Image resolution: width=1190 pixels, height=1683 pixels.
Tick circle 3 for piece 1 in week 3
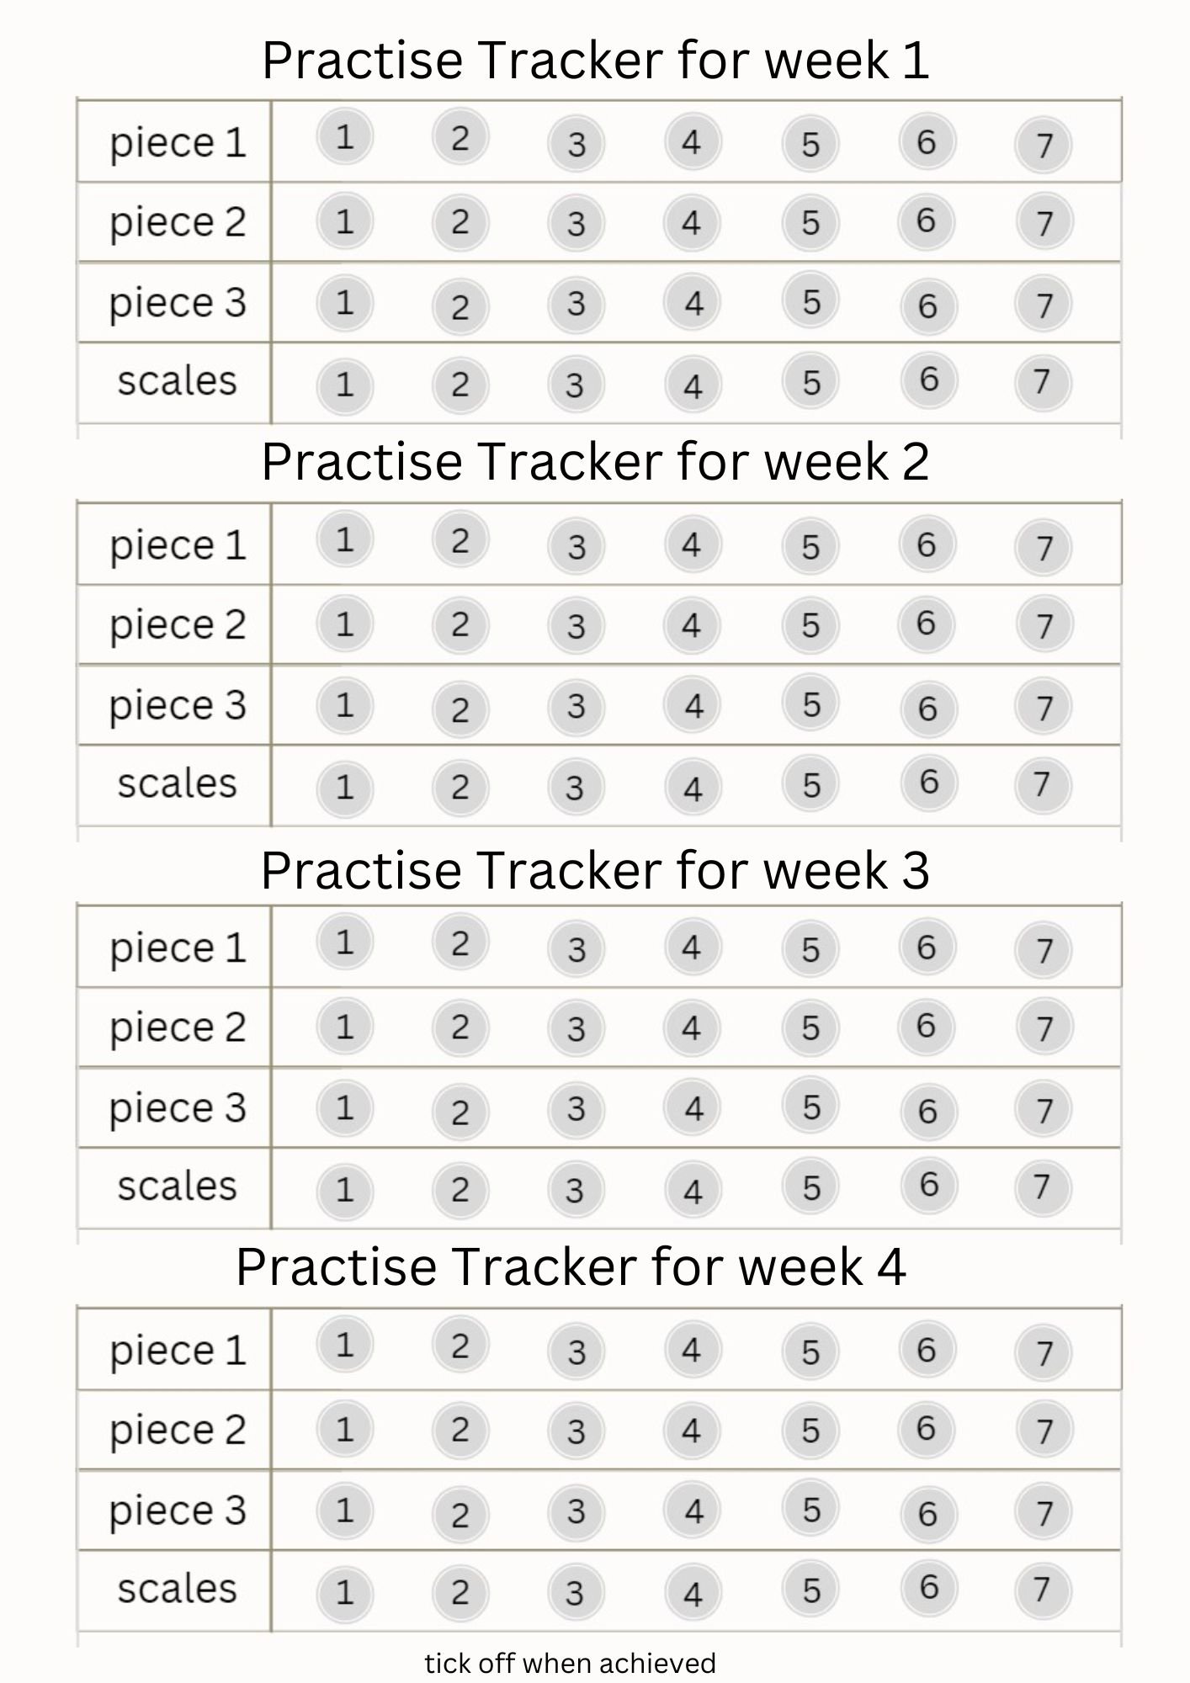(x=576, y=949)
